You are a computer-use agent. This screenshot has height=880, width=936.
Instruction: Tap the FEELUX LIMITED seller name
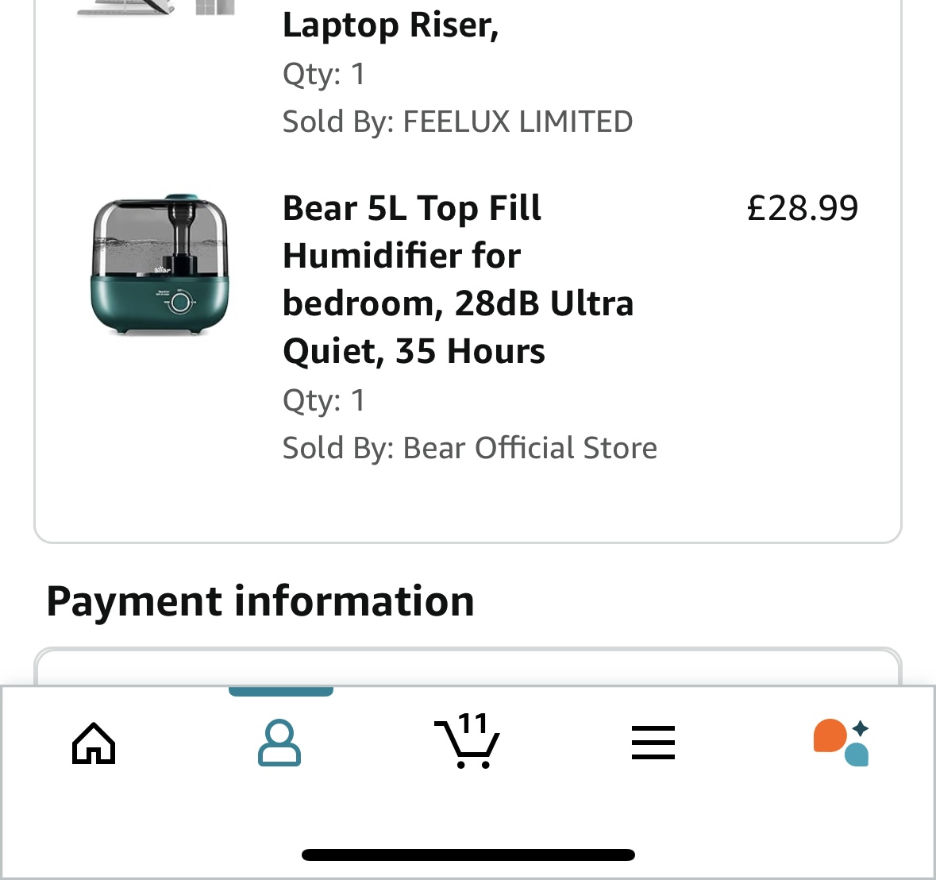[x=518, y=122]
